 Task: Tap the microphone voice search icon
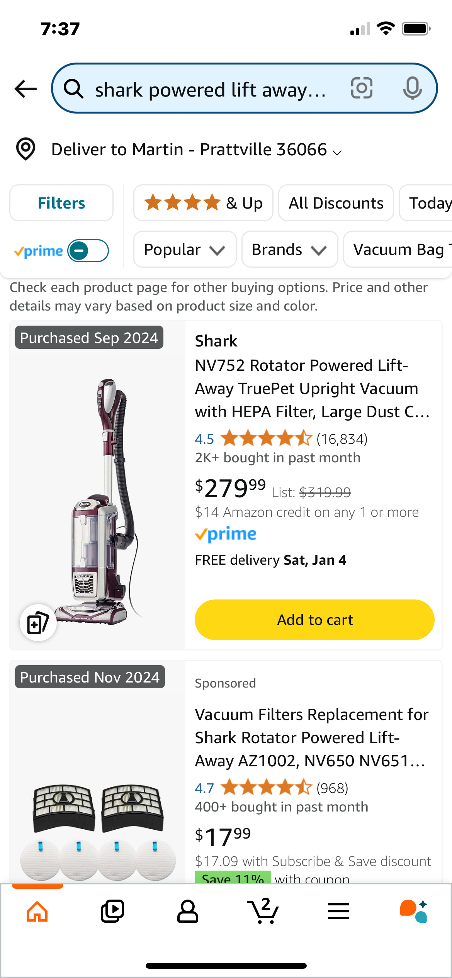(412, 88)
